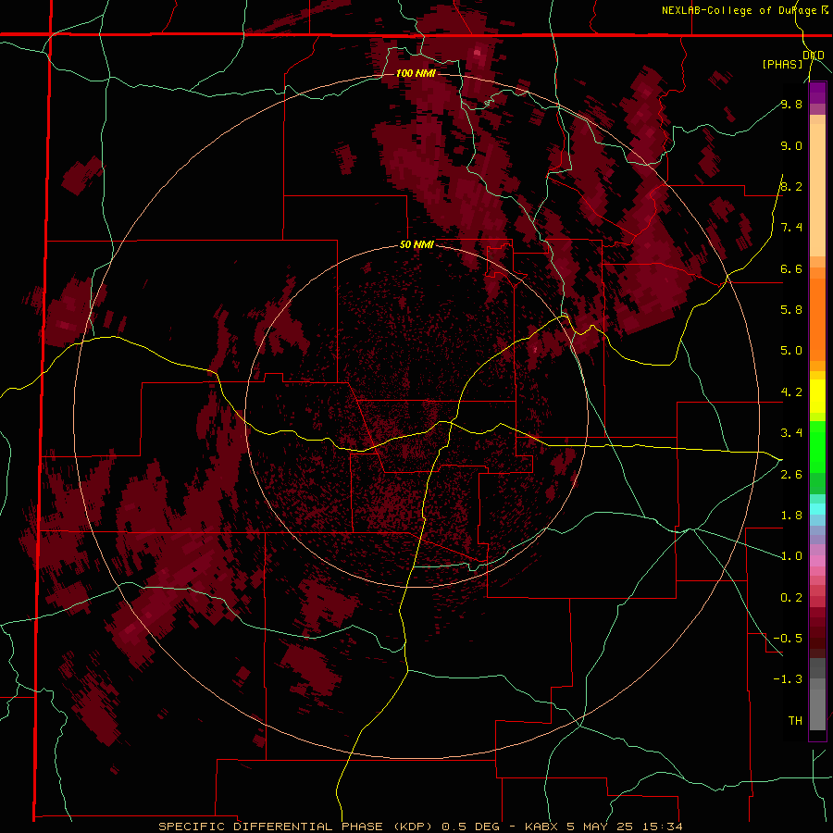
Task: Click the 5 MAY 25 date text
Action: 602,827
